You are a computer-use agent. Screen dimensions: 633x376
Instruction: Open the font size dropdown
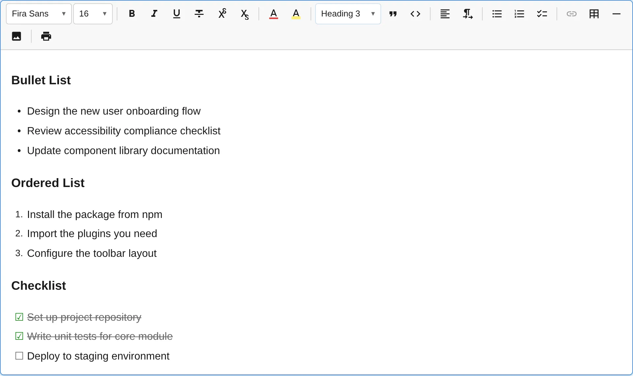coord(93,13)
